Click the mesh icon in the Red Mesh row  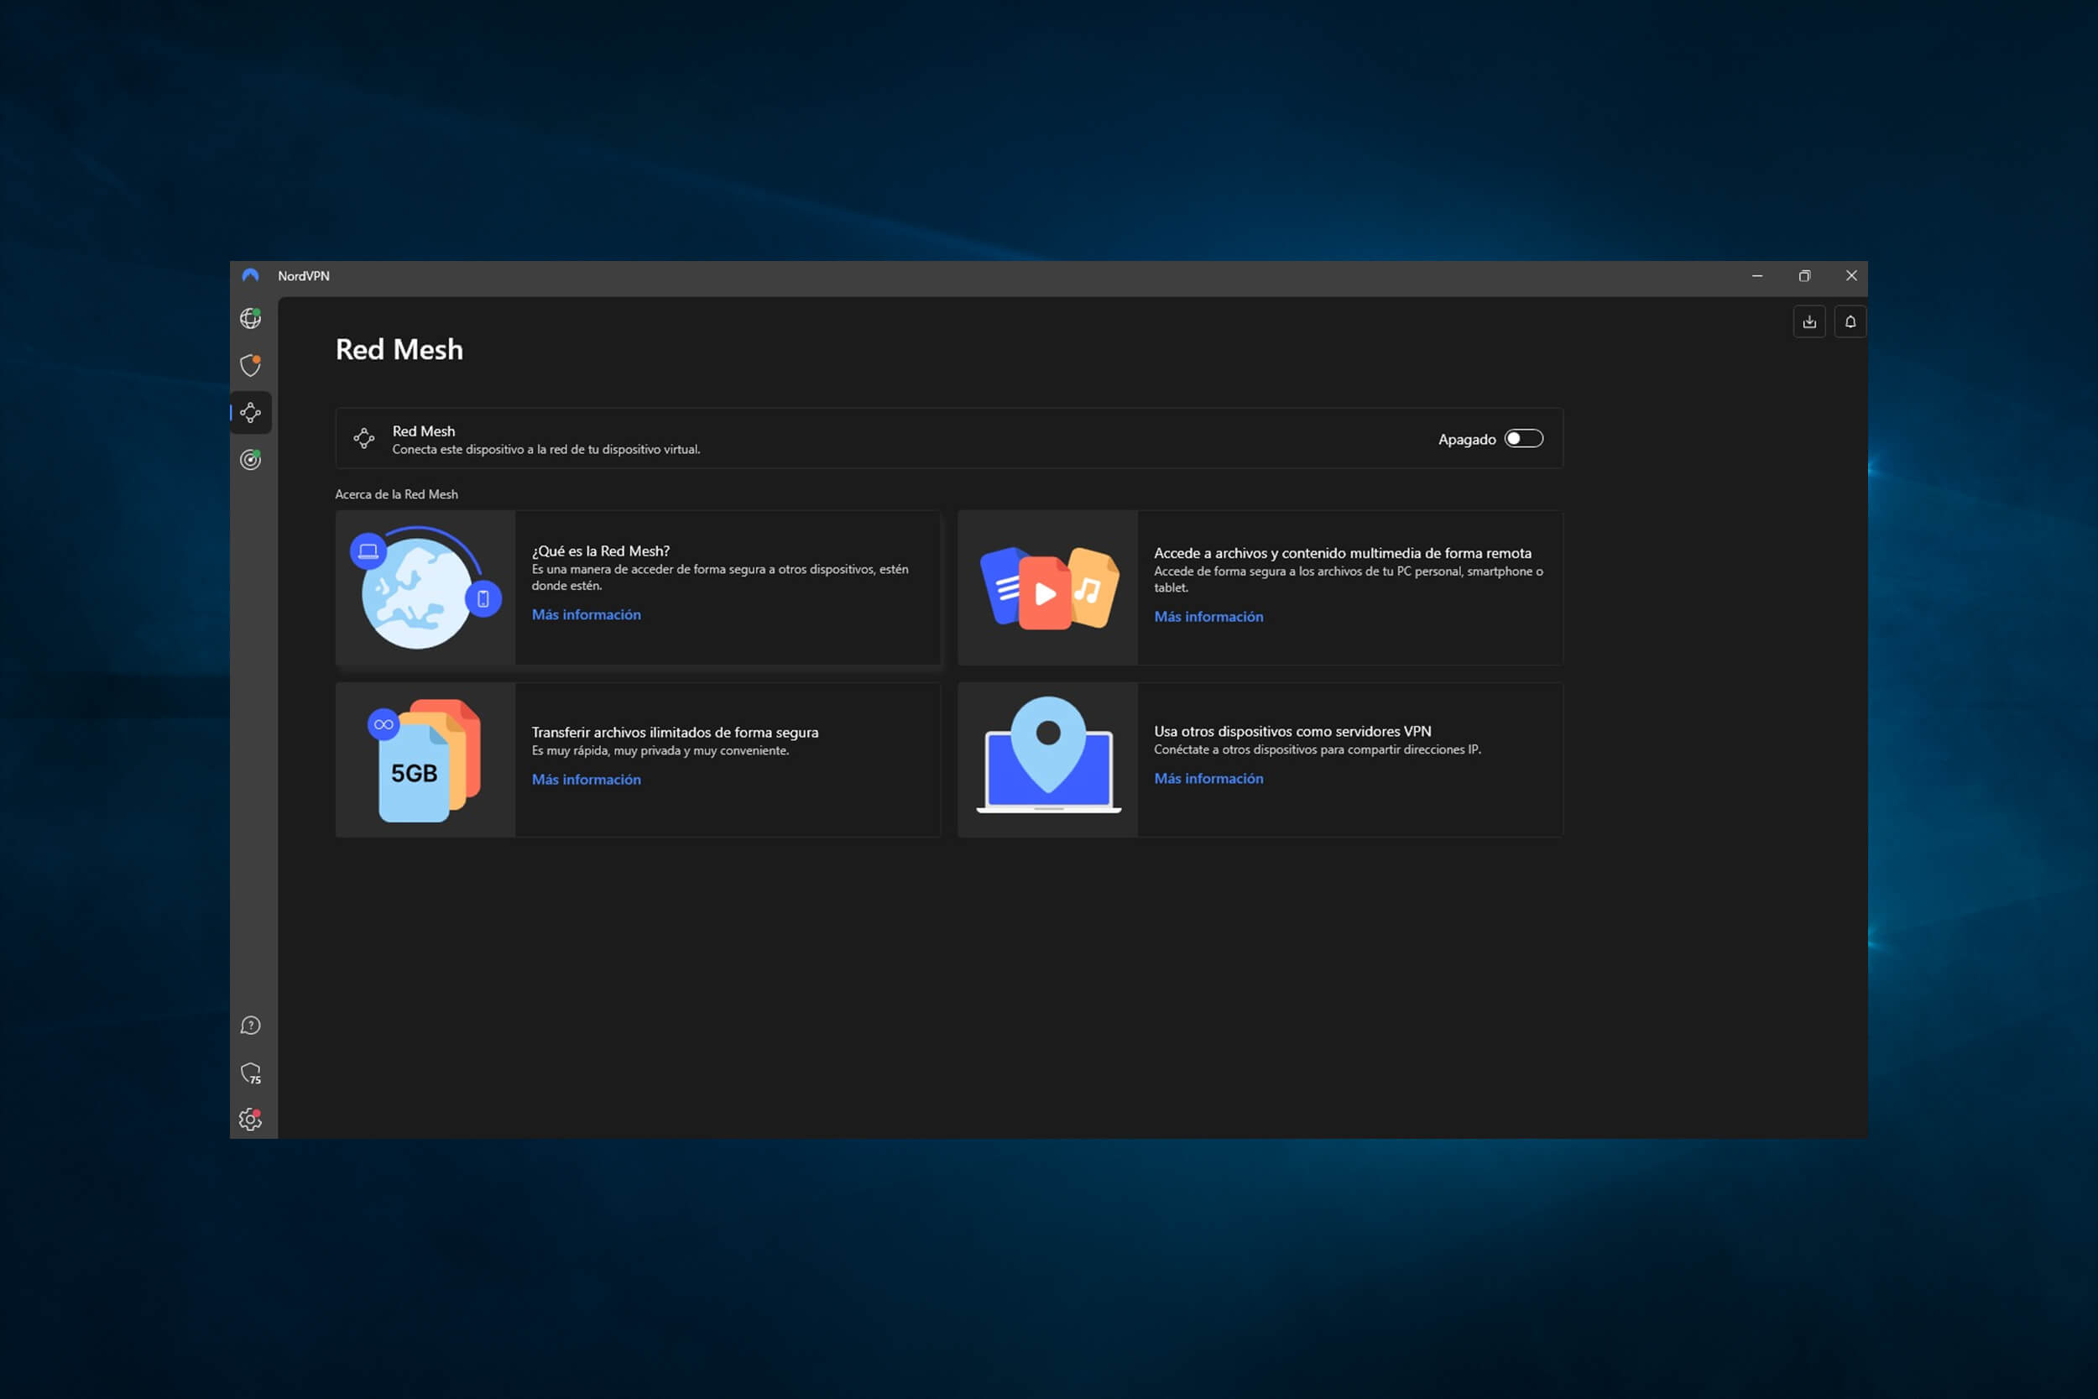(364, 438)
